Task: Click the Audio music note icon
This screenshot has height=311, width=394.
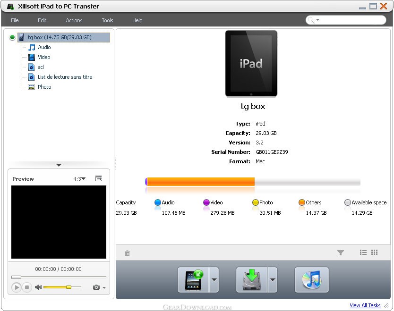Action: (32, 47)
